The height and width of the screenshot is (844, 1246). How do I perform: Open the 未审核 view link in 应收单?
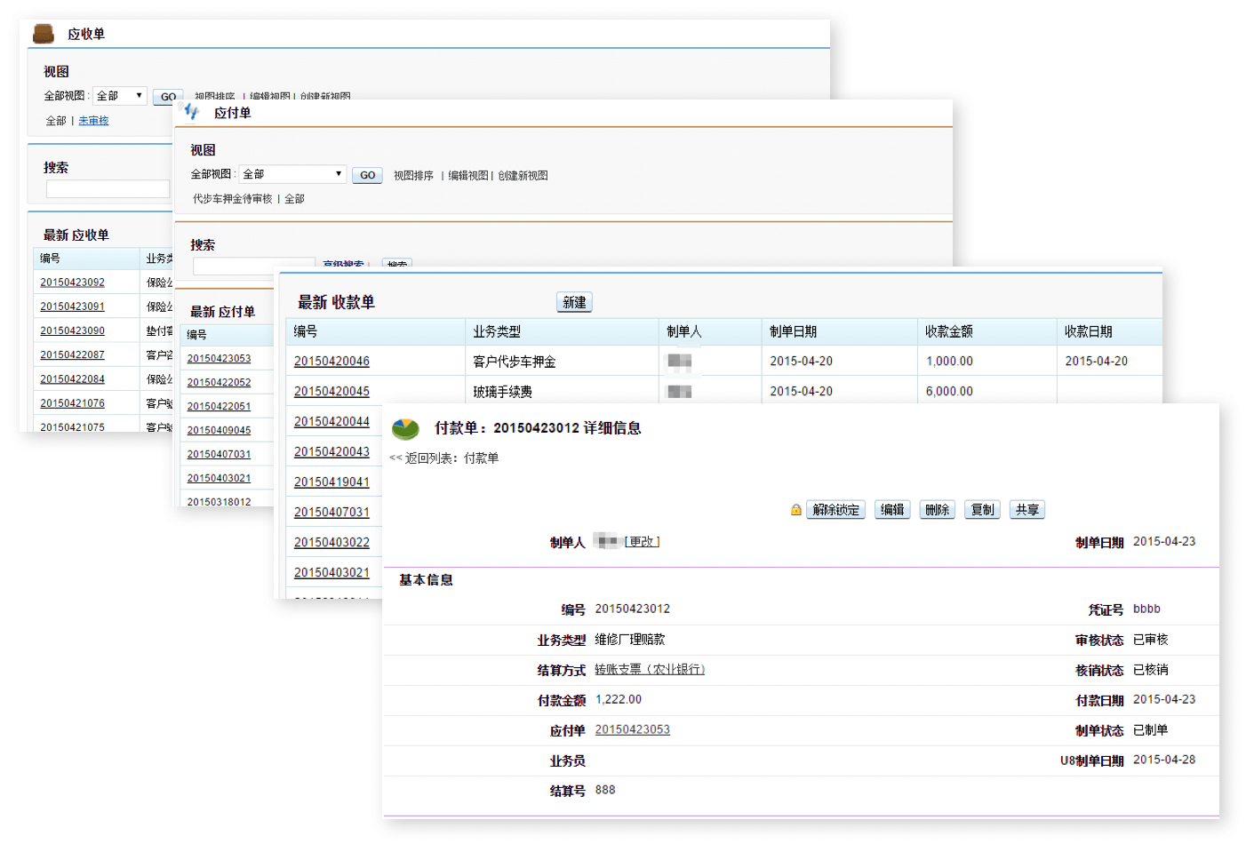93,121
